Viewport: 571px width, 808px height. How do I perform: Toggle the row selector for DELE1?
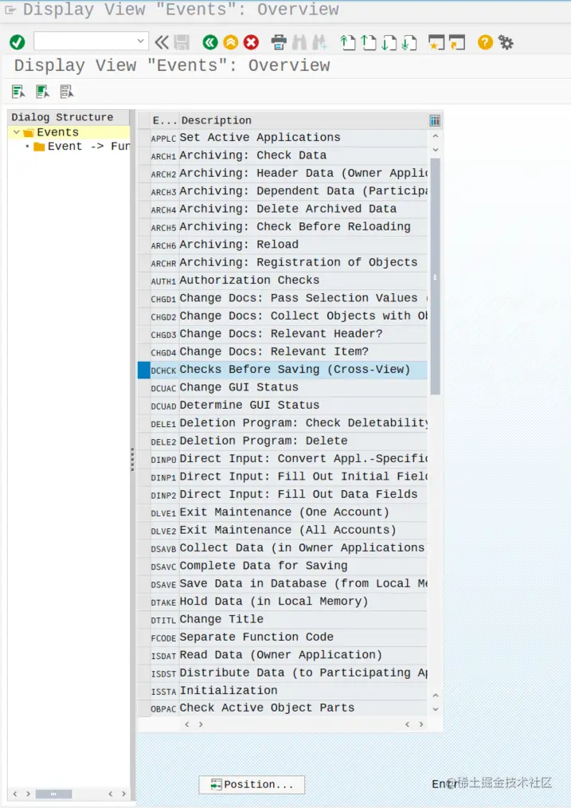point(143,423)
